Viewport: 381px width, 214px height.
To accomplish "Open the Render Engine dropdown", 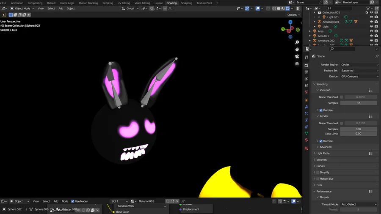I will tap(359, 65).
